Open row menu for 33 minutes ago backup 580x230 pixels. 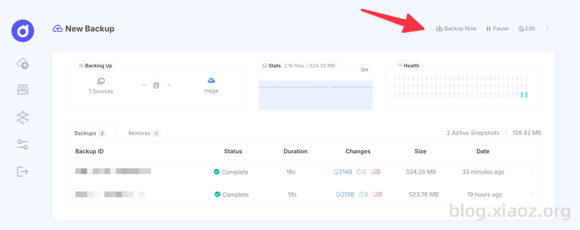click(x=532, y=172)
